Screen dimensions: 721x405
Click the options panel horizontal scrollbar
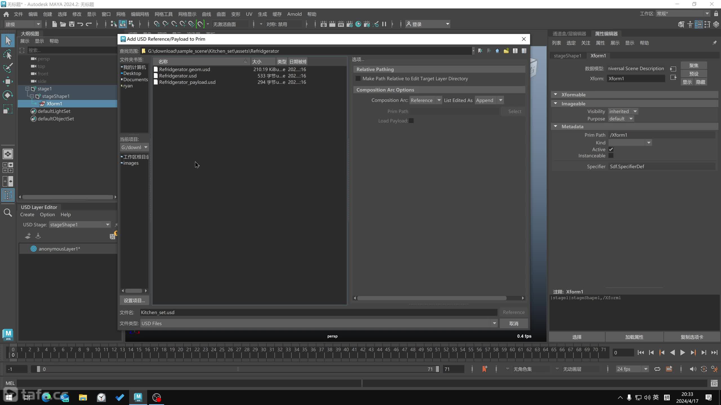pyautogui.click(x=432, y=298)
